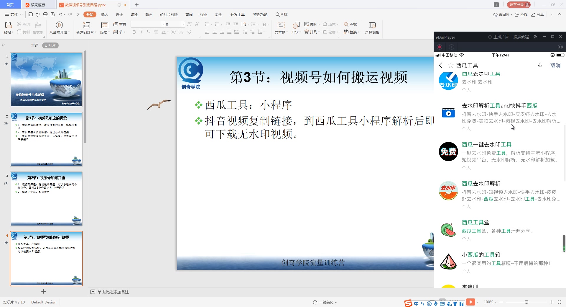Start slideshow from current slide icon
Image resolution: width=566 pixels, height=307 pixels.
tap(59, 25)
